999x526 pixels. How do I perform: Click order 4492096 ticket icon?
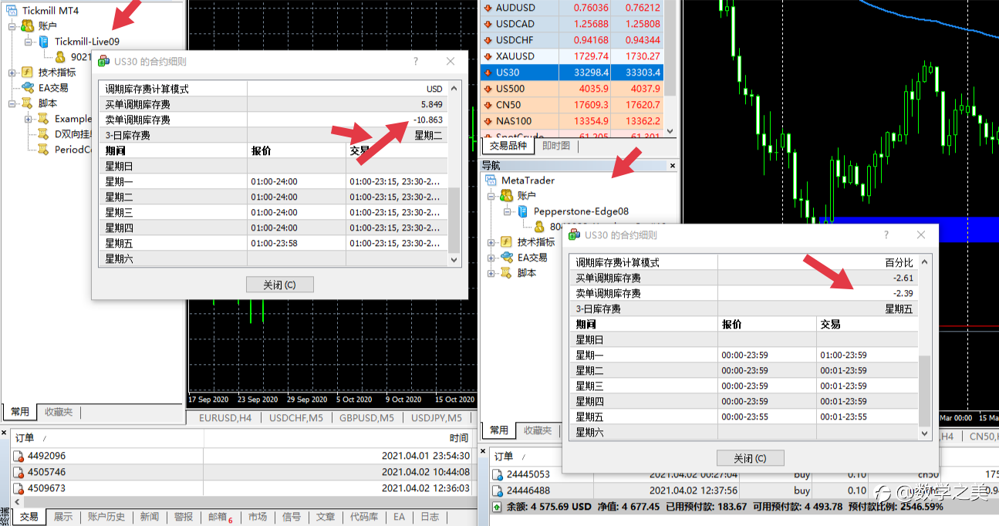pos(19,456)
